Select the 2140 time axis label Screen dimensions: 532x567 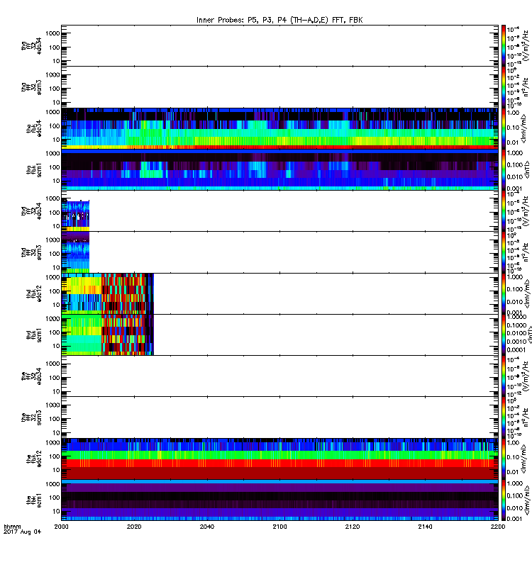click(x=425, y=527)
